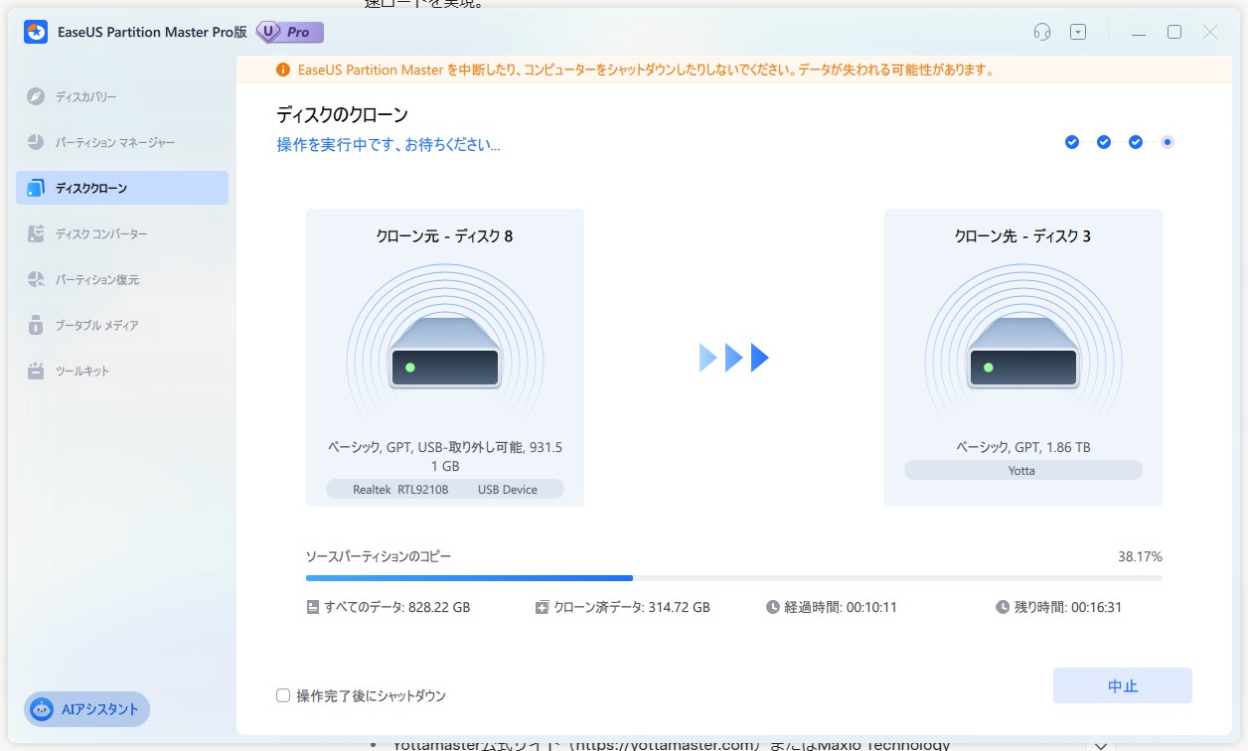Image resolution: width=1248 pixels, height=751 pixels.
Task: Click the Realtek RTL9210B USB Device label
Action: click(445, 489)
